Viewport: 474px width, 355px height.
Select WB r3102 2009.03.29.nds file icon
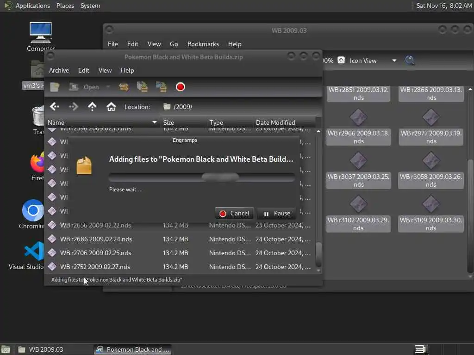pyautogui.click(x=359, y=204)
